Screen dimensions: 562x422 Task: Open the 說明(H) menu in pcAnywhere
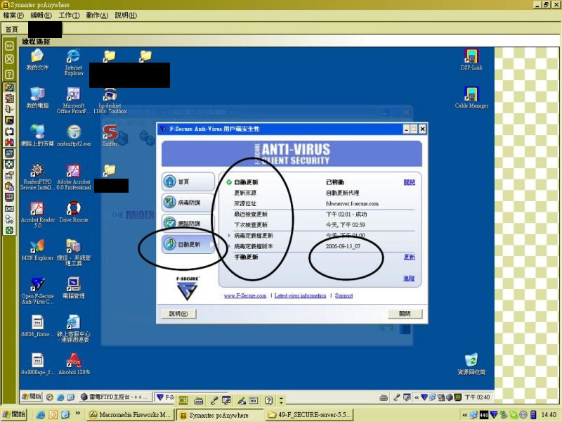(126, 15)
